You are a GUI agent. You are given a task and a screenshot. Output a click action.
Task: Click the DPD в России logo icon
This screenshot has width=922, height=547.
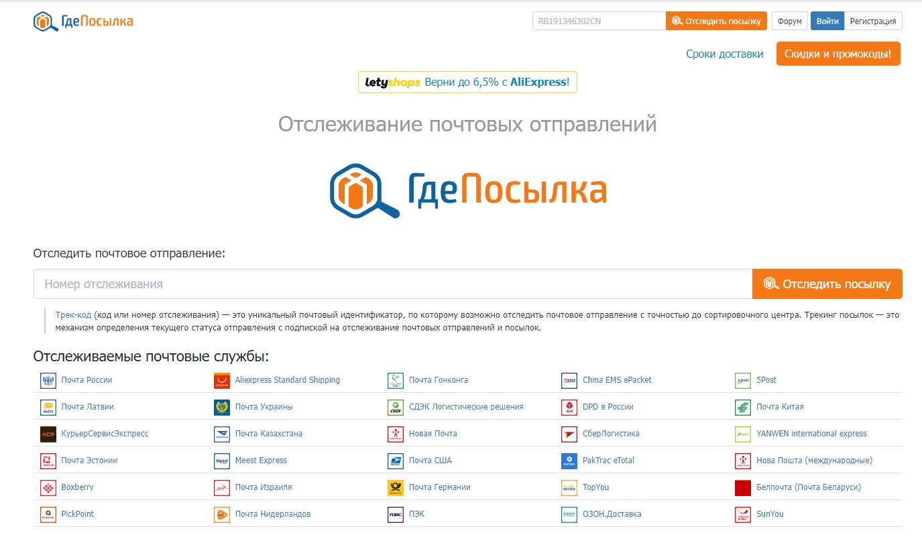tap(569, 408)
